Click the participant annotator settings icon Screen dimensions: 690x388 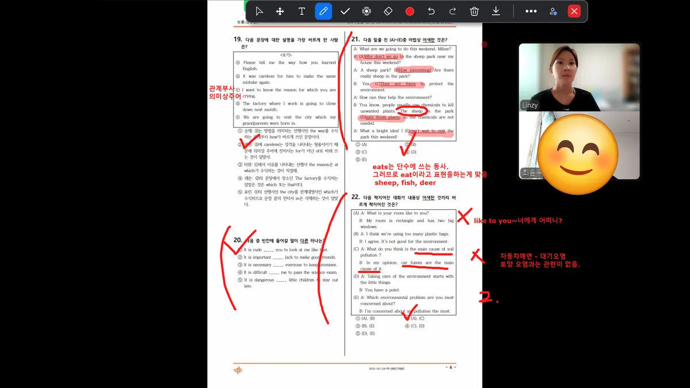pyautogui.click(x=553, y=11)
